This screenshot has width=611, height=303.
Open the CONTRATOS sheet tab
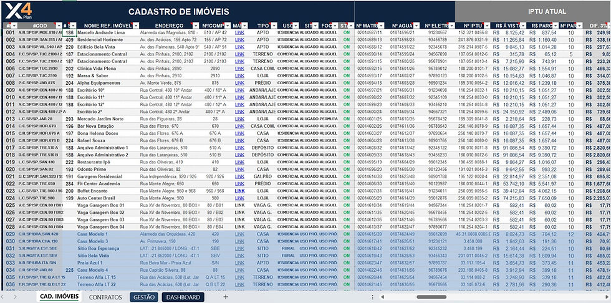click(105, 297)
